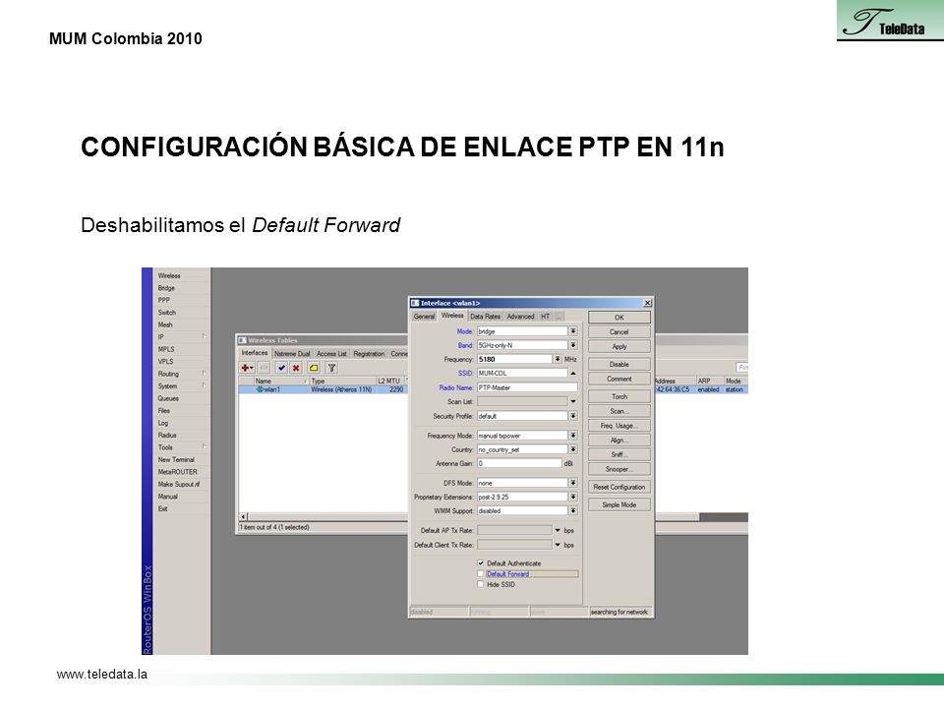Click the Apply button
Screen dimensions: 944x708
click(619, 346)
